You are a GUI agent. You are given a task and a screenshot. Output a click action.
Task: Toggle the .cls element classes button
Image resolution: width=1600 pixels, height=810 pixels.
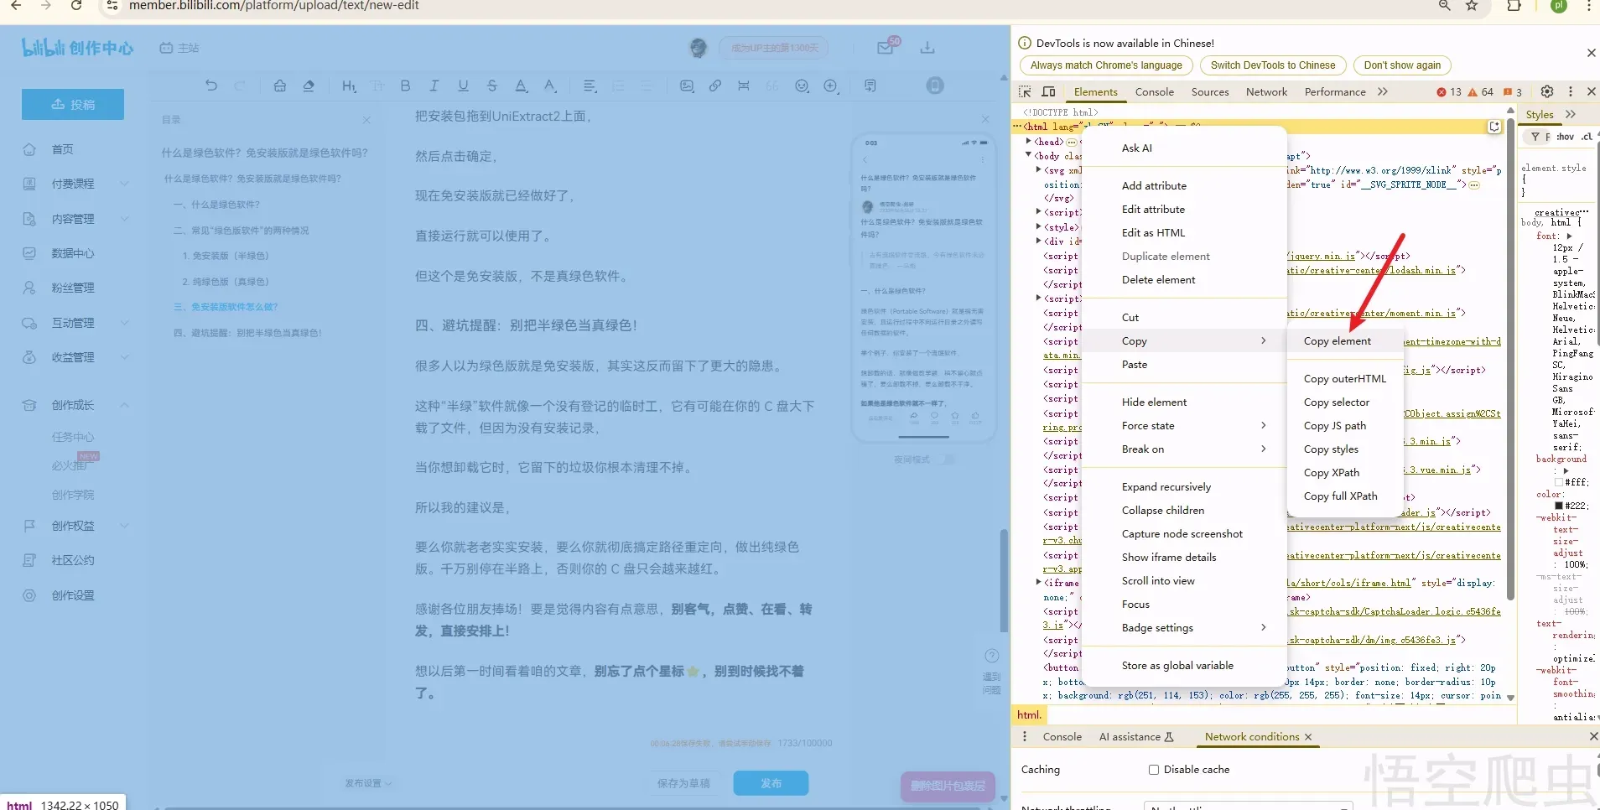[1587, 137]
